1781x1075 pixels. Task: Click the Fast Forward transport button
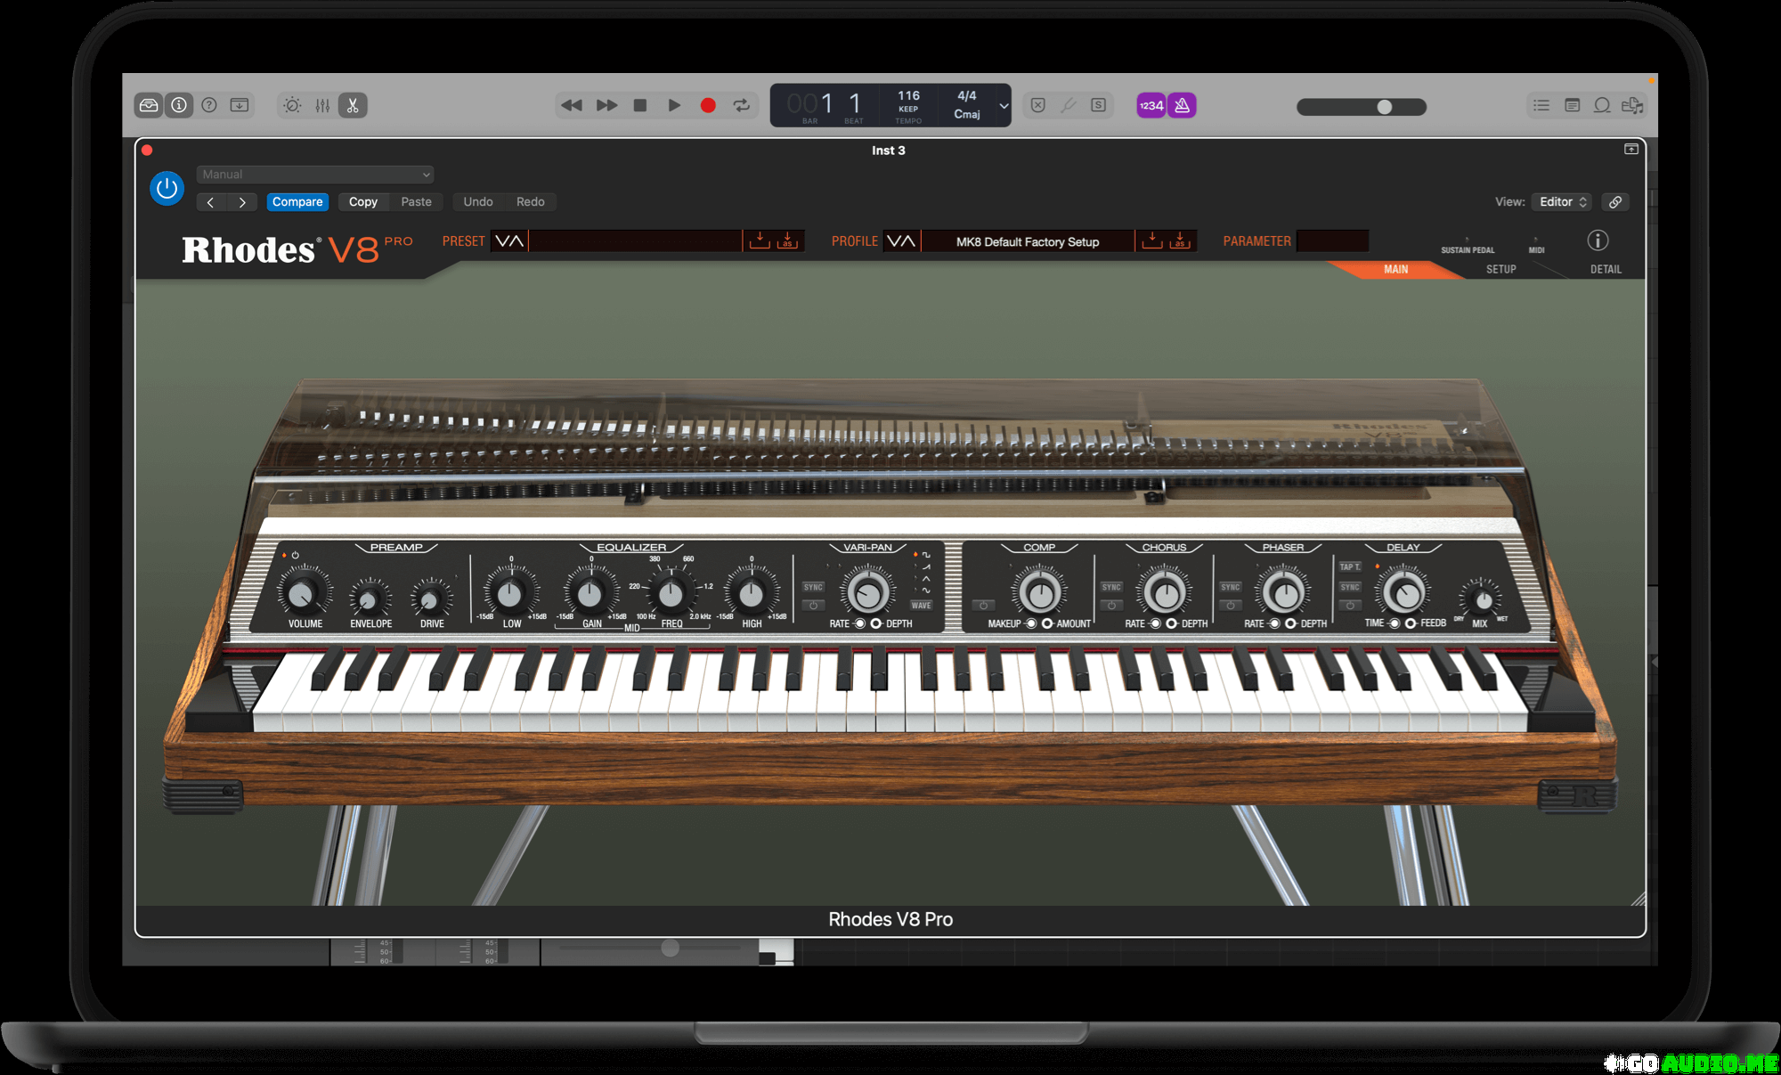pyautogui.click(x=606, y=105)
